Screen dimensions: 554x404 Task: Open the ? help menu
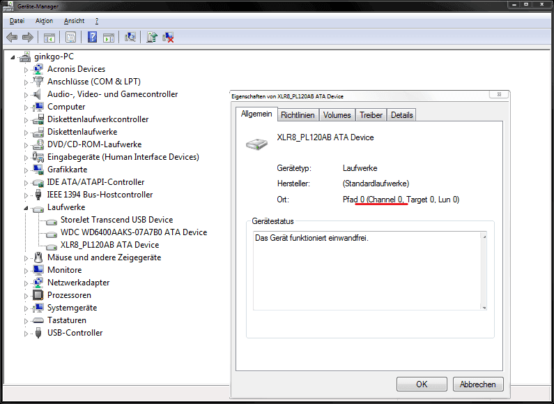97,21
